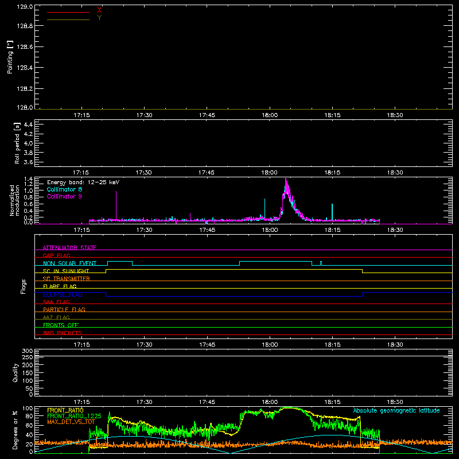Viewport: 459px width, 459px height.
Task: Select the 'Quality' axis title
Action: tap(15, 372)
